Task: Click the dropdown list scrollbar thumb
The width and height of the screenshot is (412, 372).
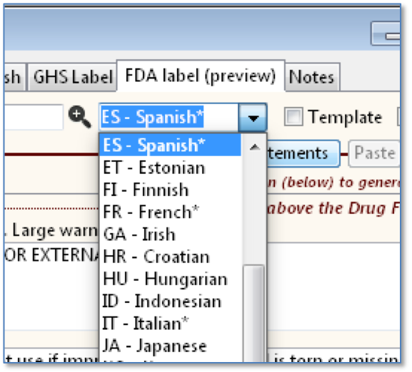Action: (253, 314)
